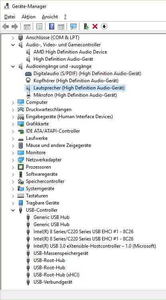166x300 pixels.
Task: Select Mikrofon (High Definition Audio-Gerät)
Action: tap(75, 95)
